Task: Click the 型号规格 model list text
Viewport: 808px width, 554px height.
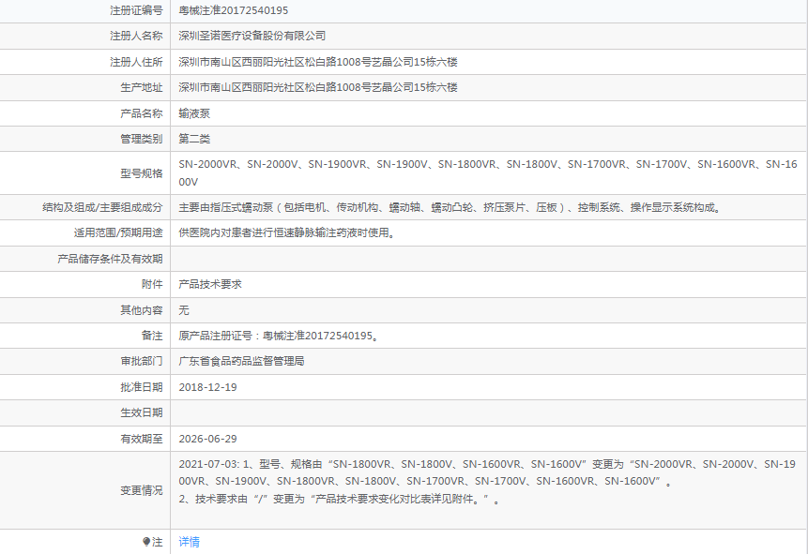Action: [x=488, y=173]
